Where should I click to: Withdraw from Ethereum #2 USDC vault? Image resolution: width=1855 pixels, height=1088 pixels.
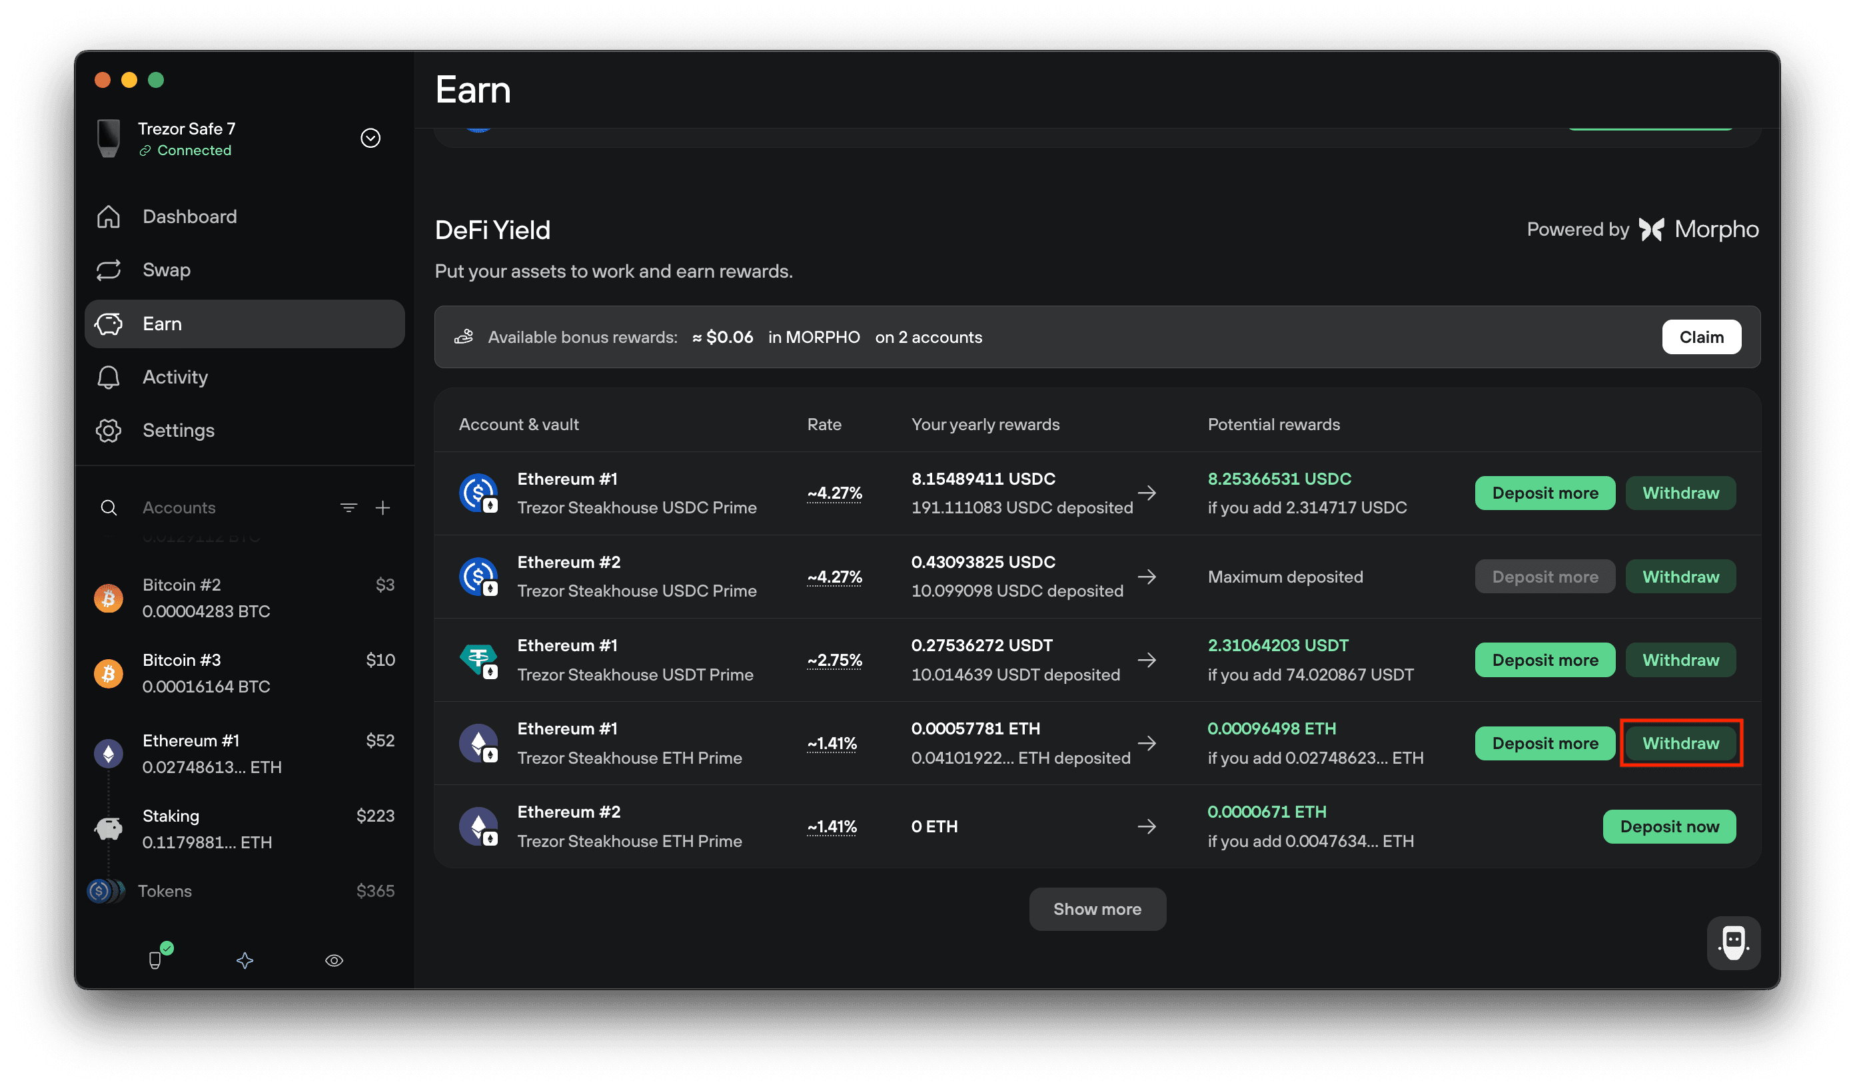coord(1680,577)
